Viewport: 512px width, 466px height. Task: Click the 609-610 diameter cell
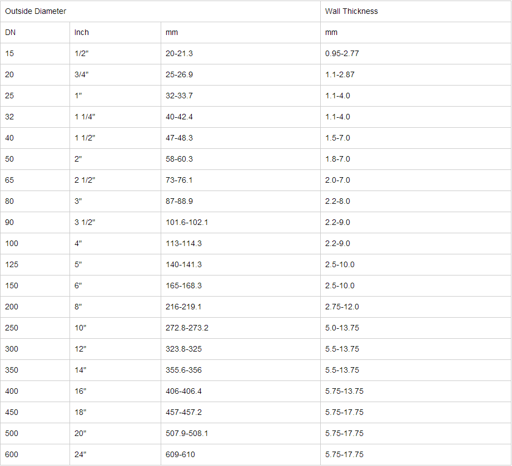[180, 454]
